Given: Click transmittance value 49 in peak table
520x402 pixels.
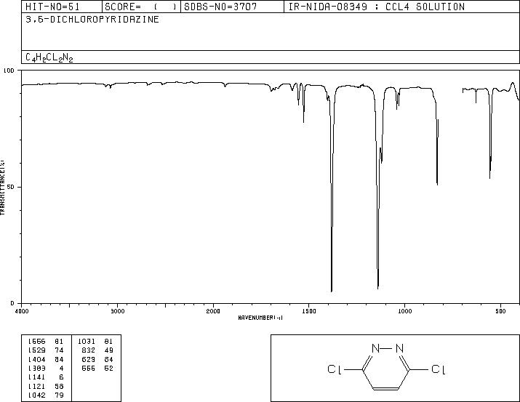Looking at the screenshot, I should [x=109, y=350].
